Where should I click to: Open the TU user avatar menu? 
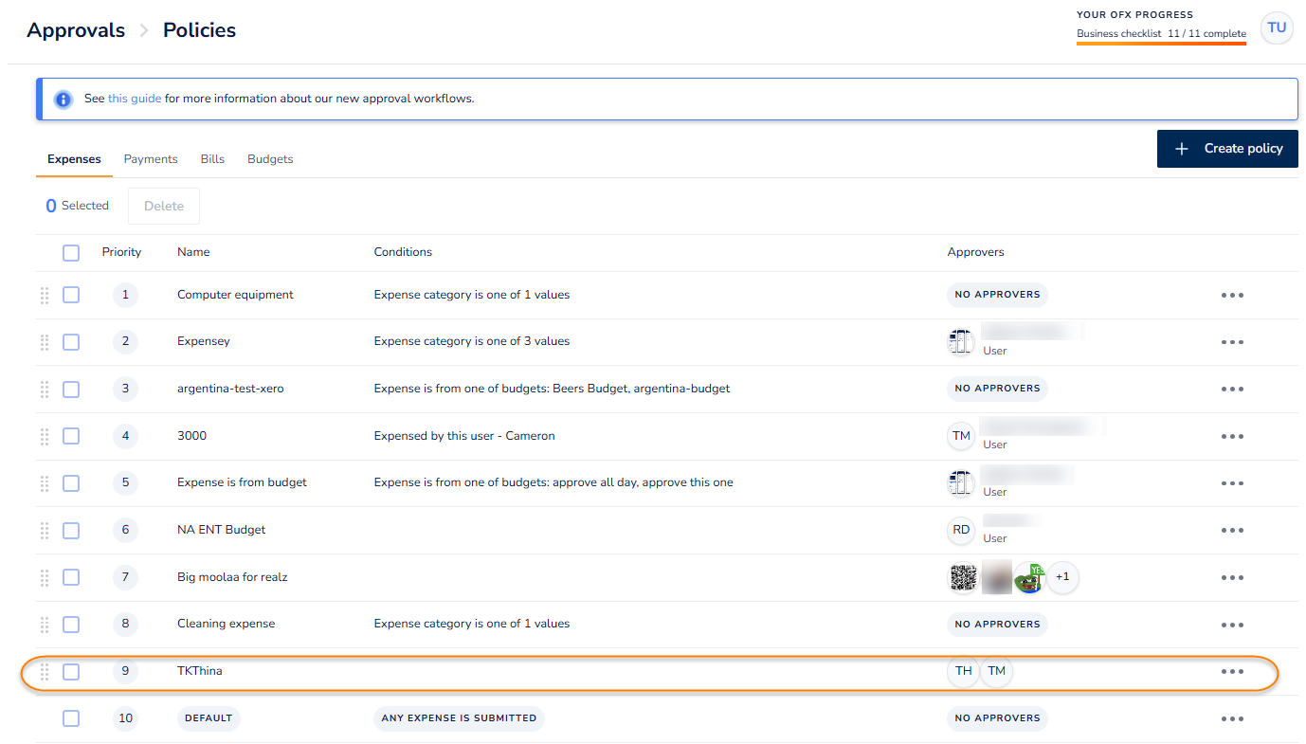1277,27
